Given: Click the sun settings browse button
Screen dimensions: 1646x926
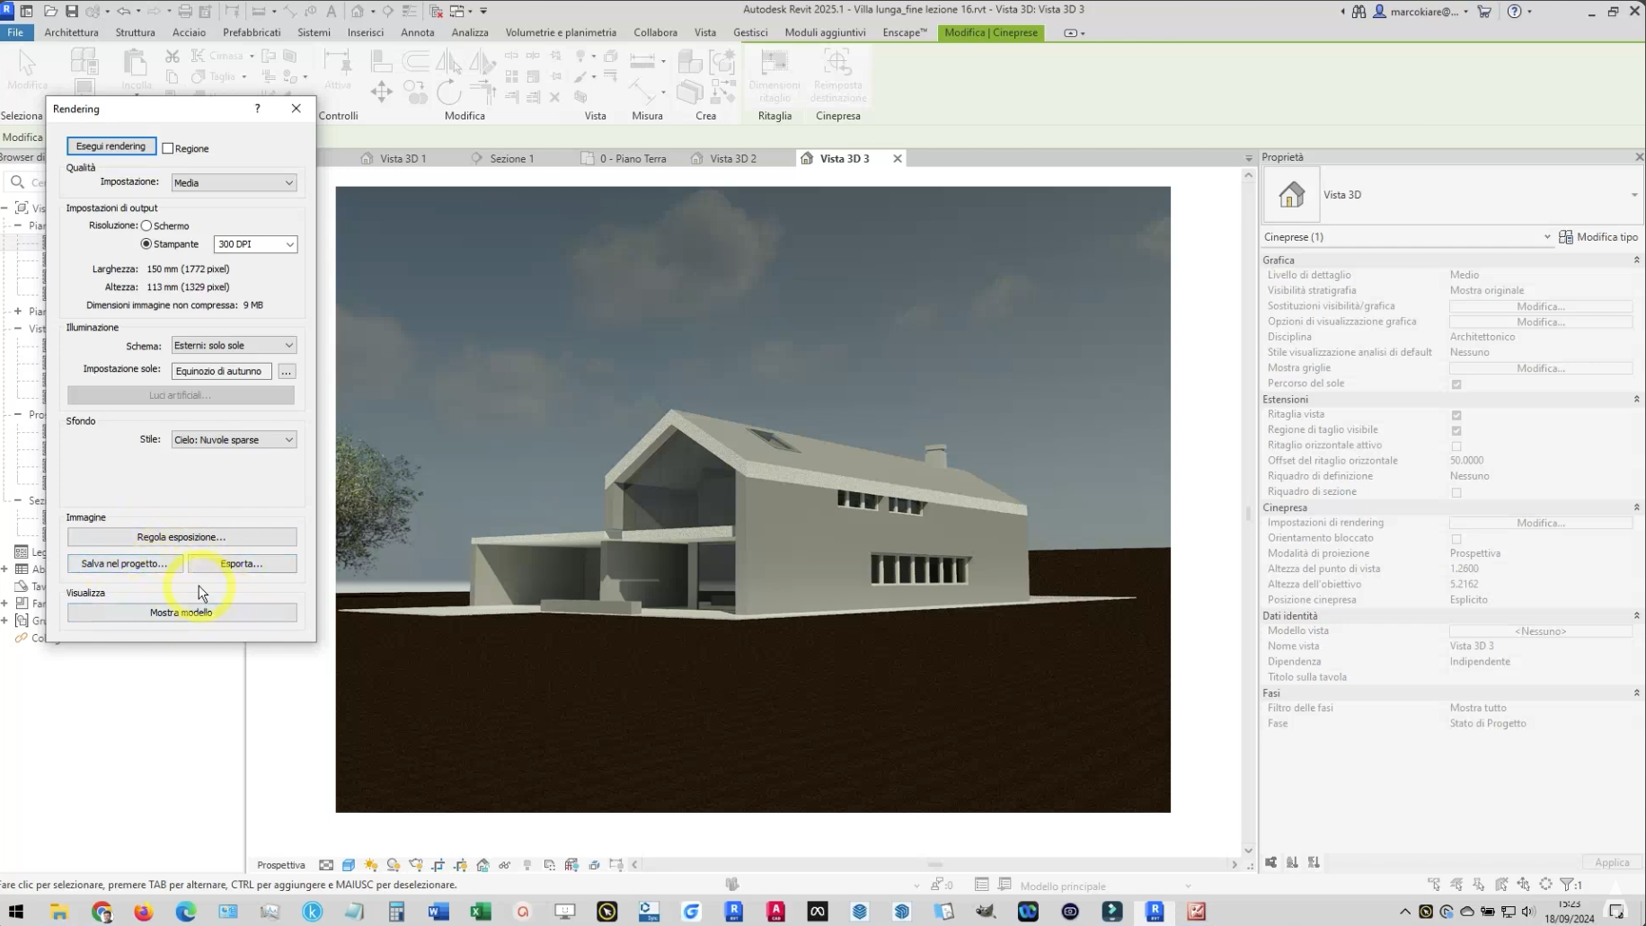Looking at the screenshot, I should click(x=287, y=371).
